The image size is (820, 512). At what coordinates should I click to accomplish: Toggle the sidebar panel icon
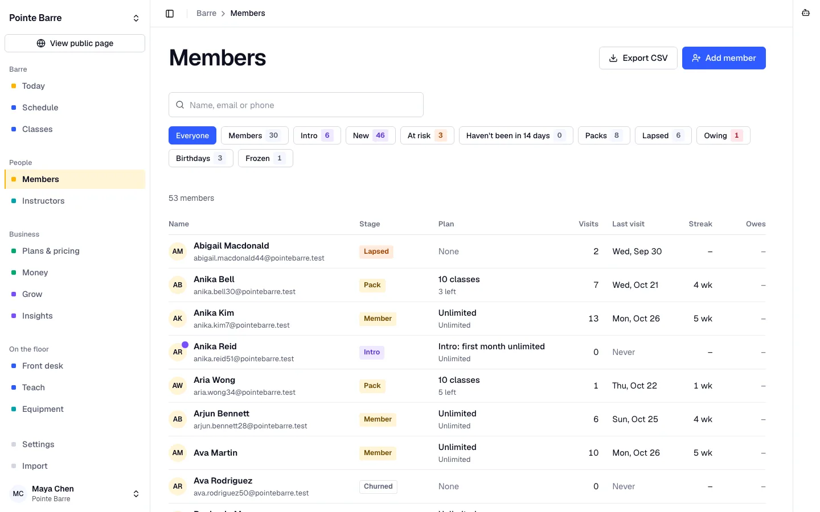click(170, 14)
